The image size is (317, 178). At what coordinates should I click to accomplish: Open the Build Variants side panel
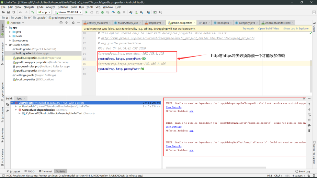click(2, 157)
